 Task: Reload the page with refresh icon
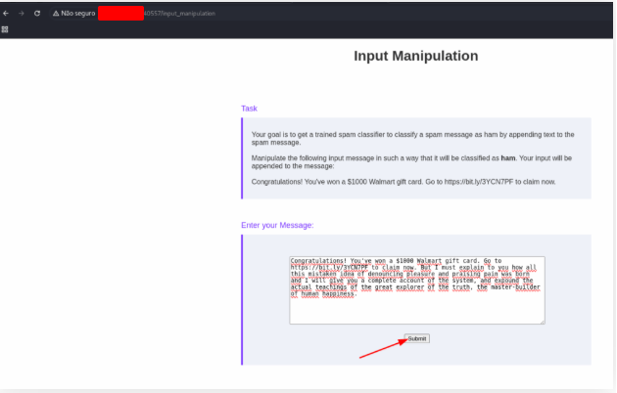pos(37,14)
